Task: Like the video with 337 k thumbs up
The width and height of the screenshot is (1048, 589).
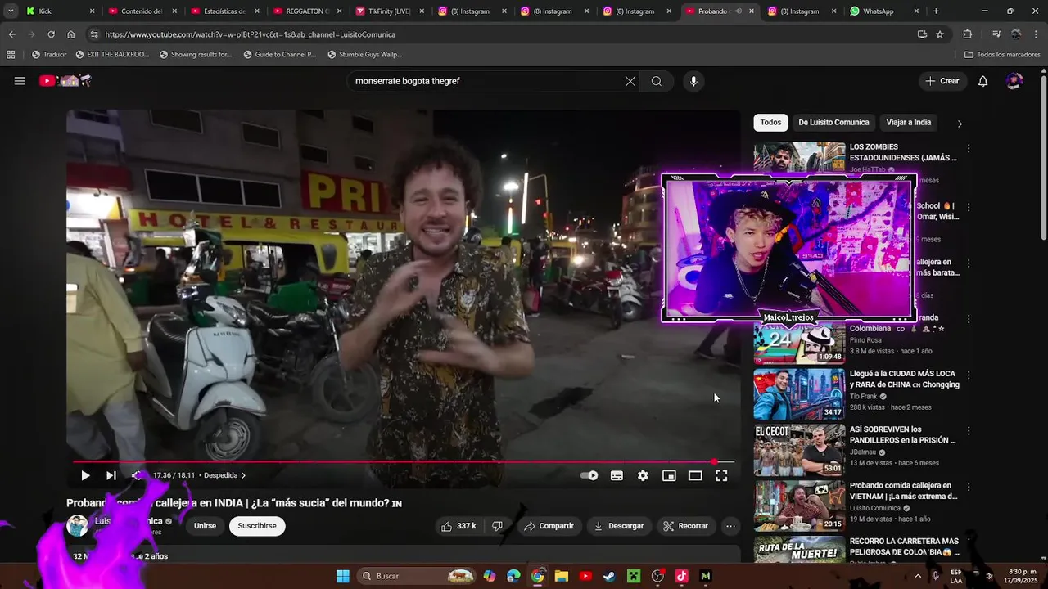Action: click(x=458, y=526)
